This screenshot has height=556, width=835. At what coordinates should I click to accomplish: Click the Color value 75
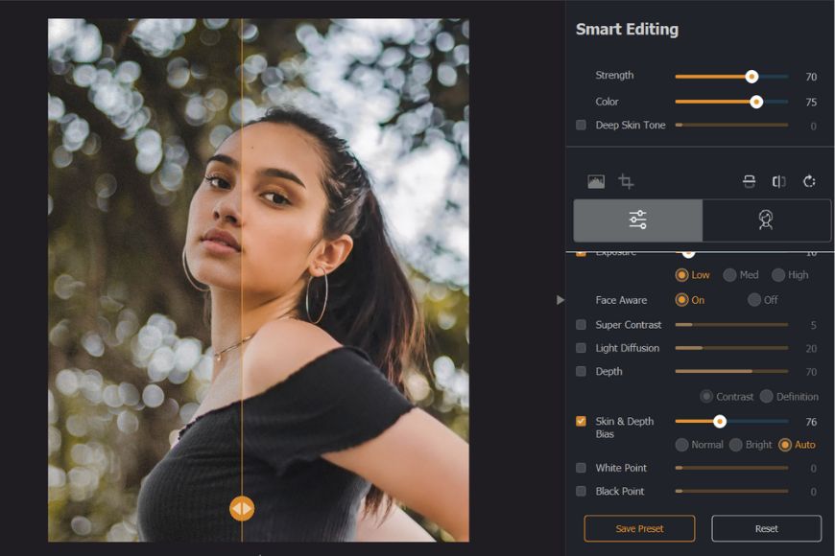pos(811,103)
